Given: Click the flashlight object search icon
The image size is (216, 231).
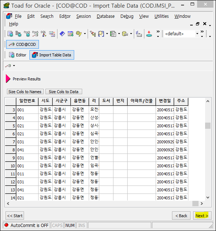Looking at the screenshot, I should click(93, 34).
